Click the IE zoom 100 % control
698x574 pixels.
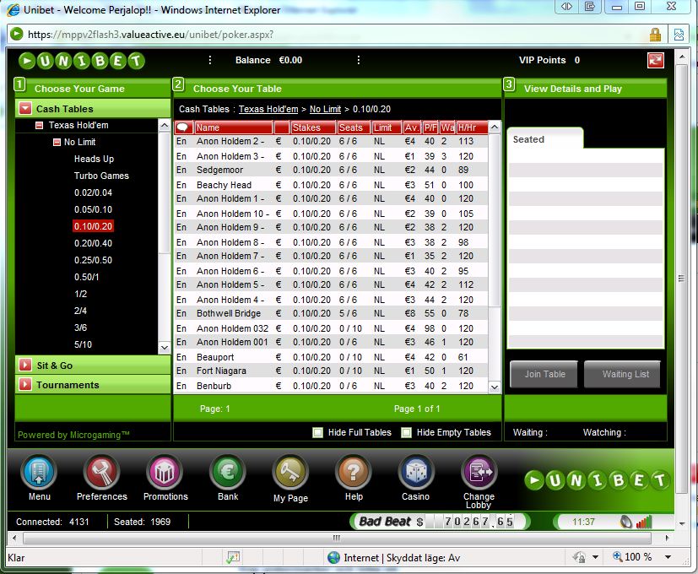(x=632, y=557)
